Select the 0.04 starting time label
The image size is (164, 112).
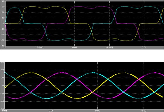[4, 111]
